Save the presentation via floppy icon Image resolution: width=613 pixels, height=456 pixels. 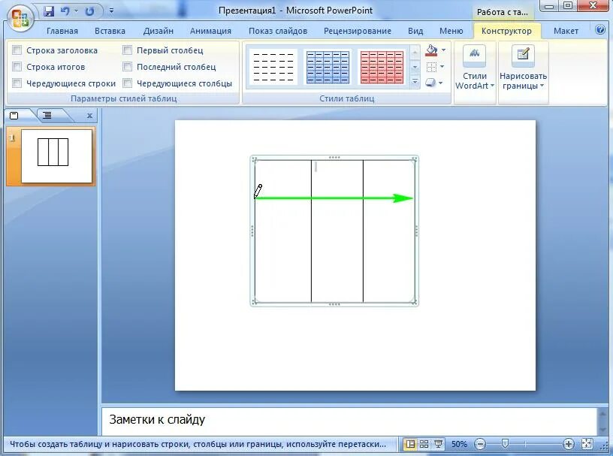tap(49, 11)
